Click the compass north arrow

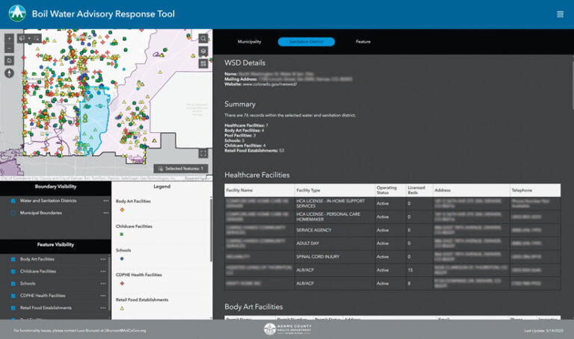tap(9, 73)
